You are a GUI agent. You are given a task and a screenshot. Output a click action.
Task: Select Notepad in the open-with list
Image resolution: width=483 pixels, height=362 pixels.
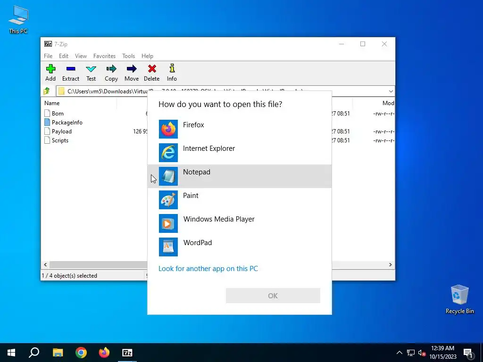point(239,176)
